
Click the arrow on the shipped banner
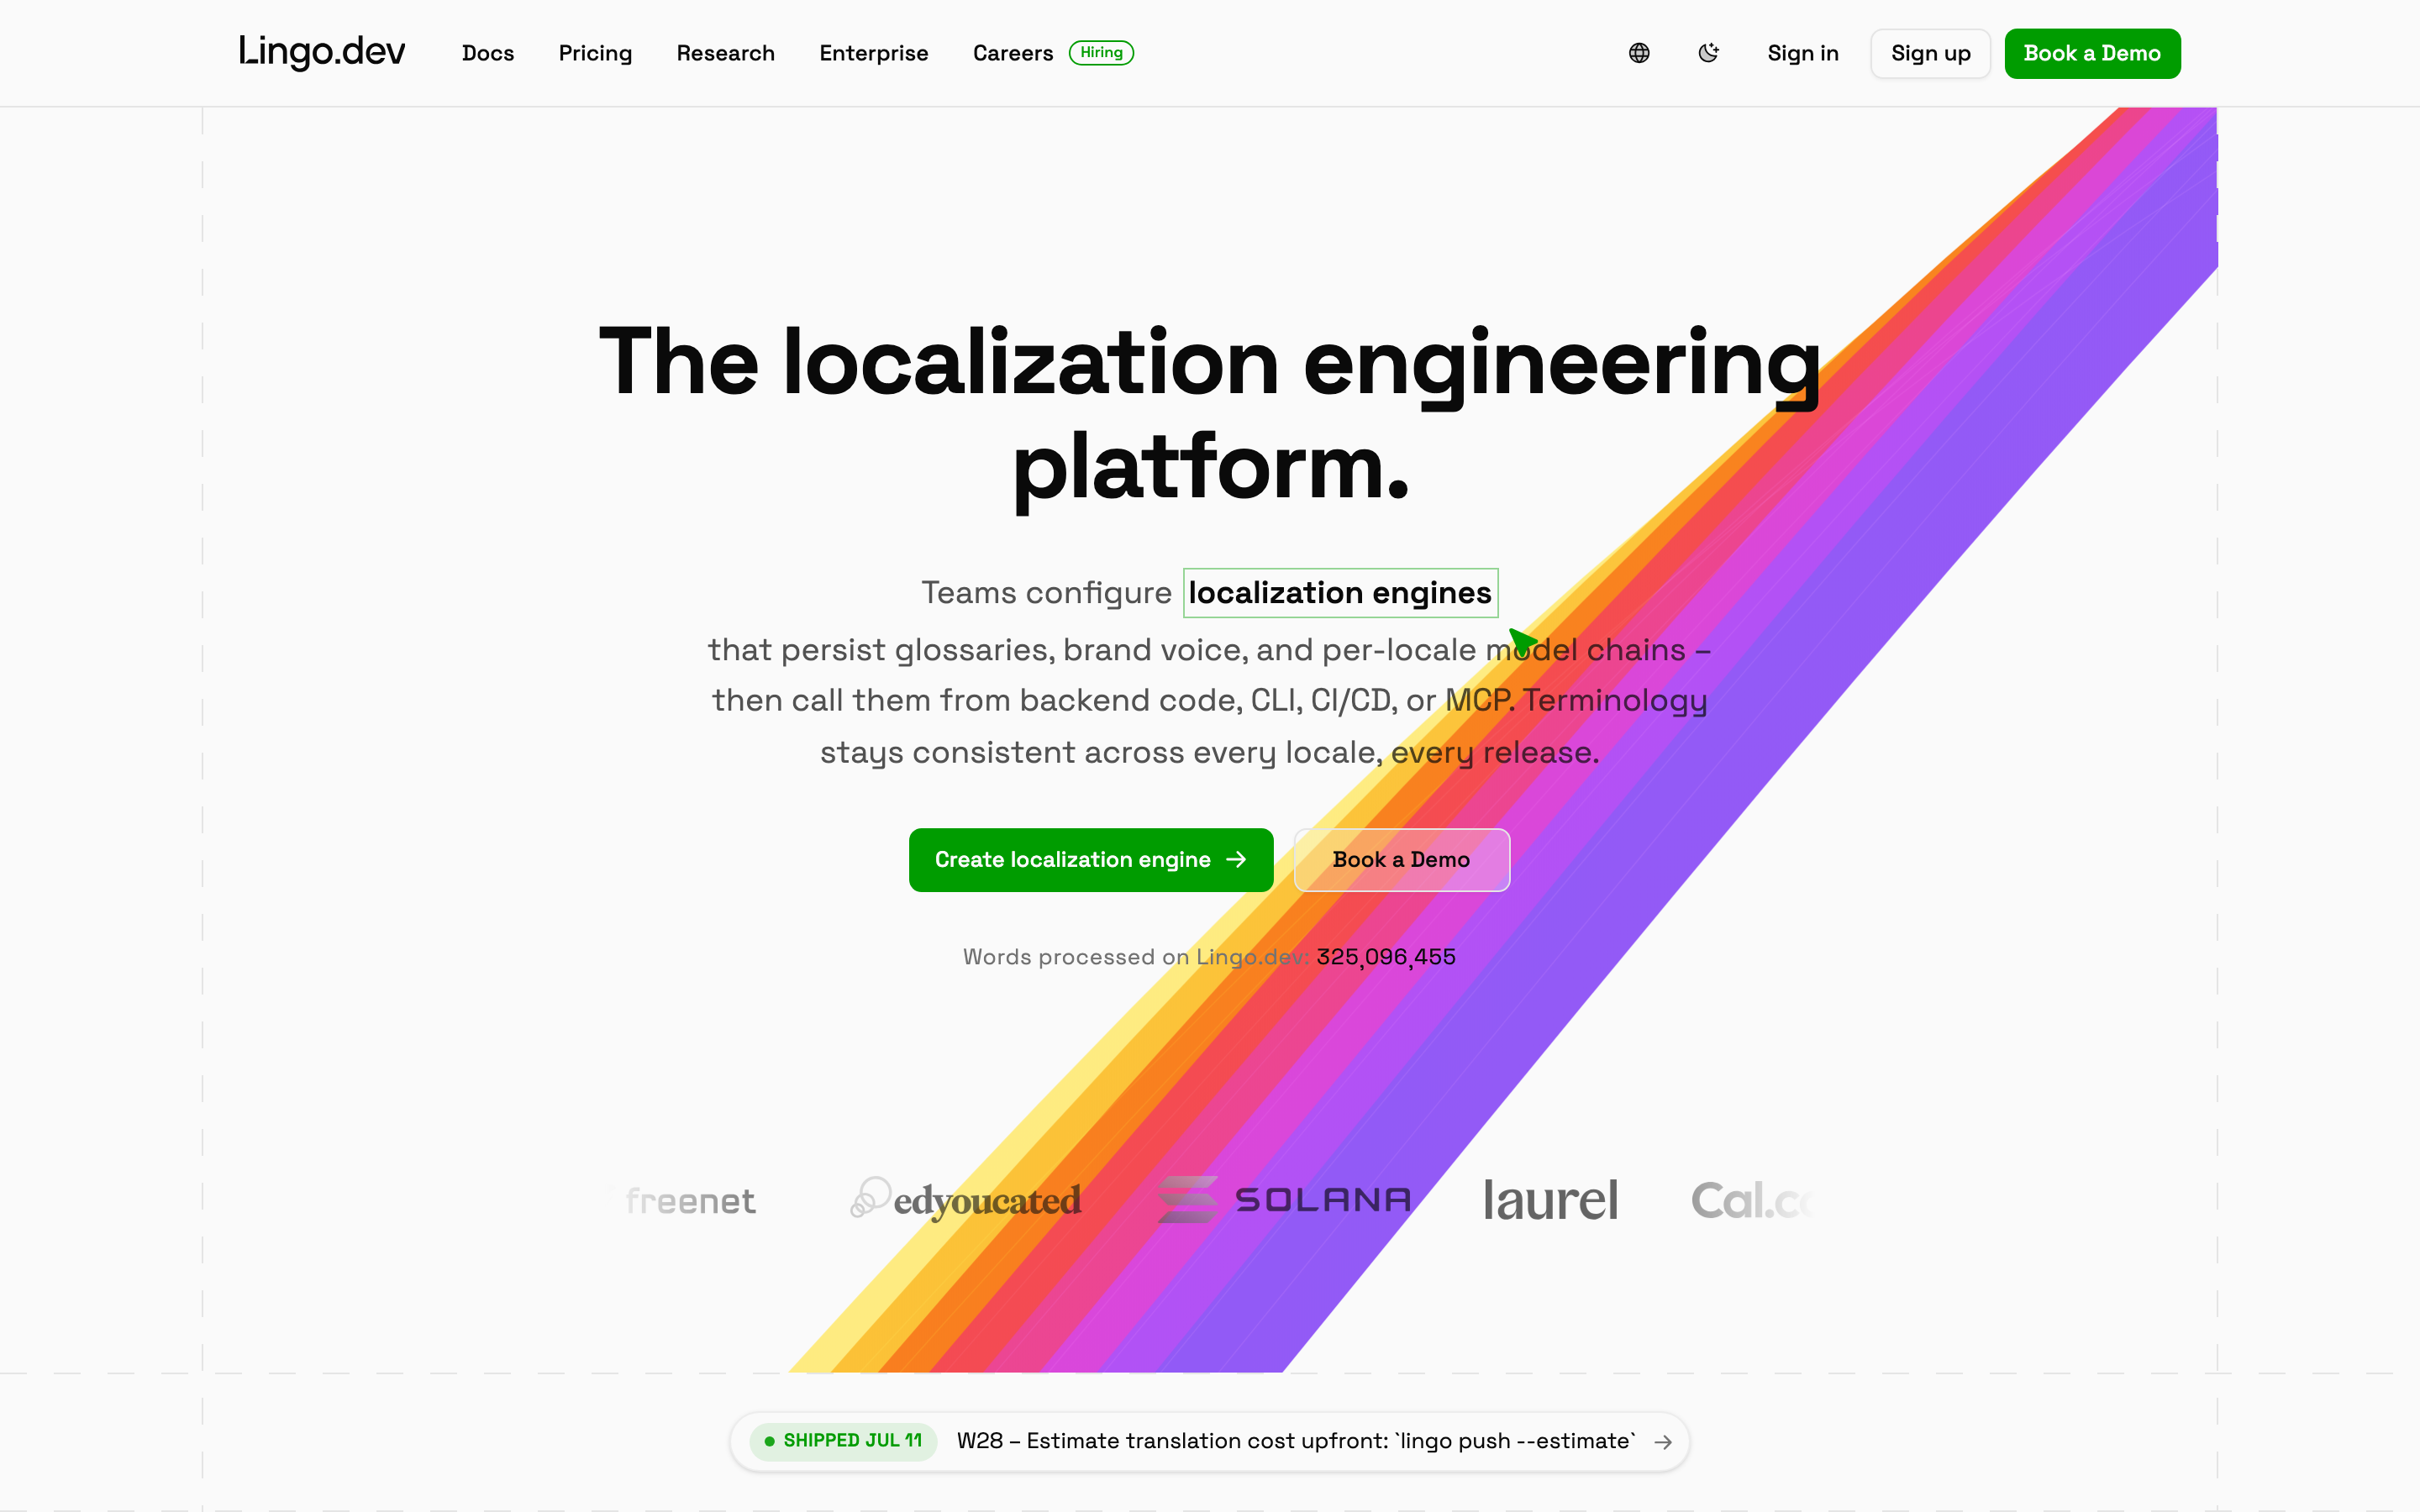click(1662, 1441)
